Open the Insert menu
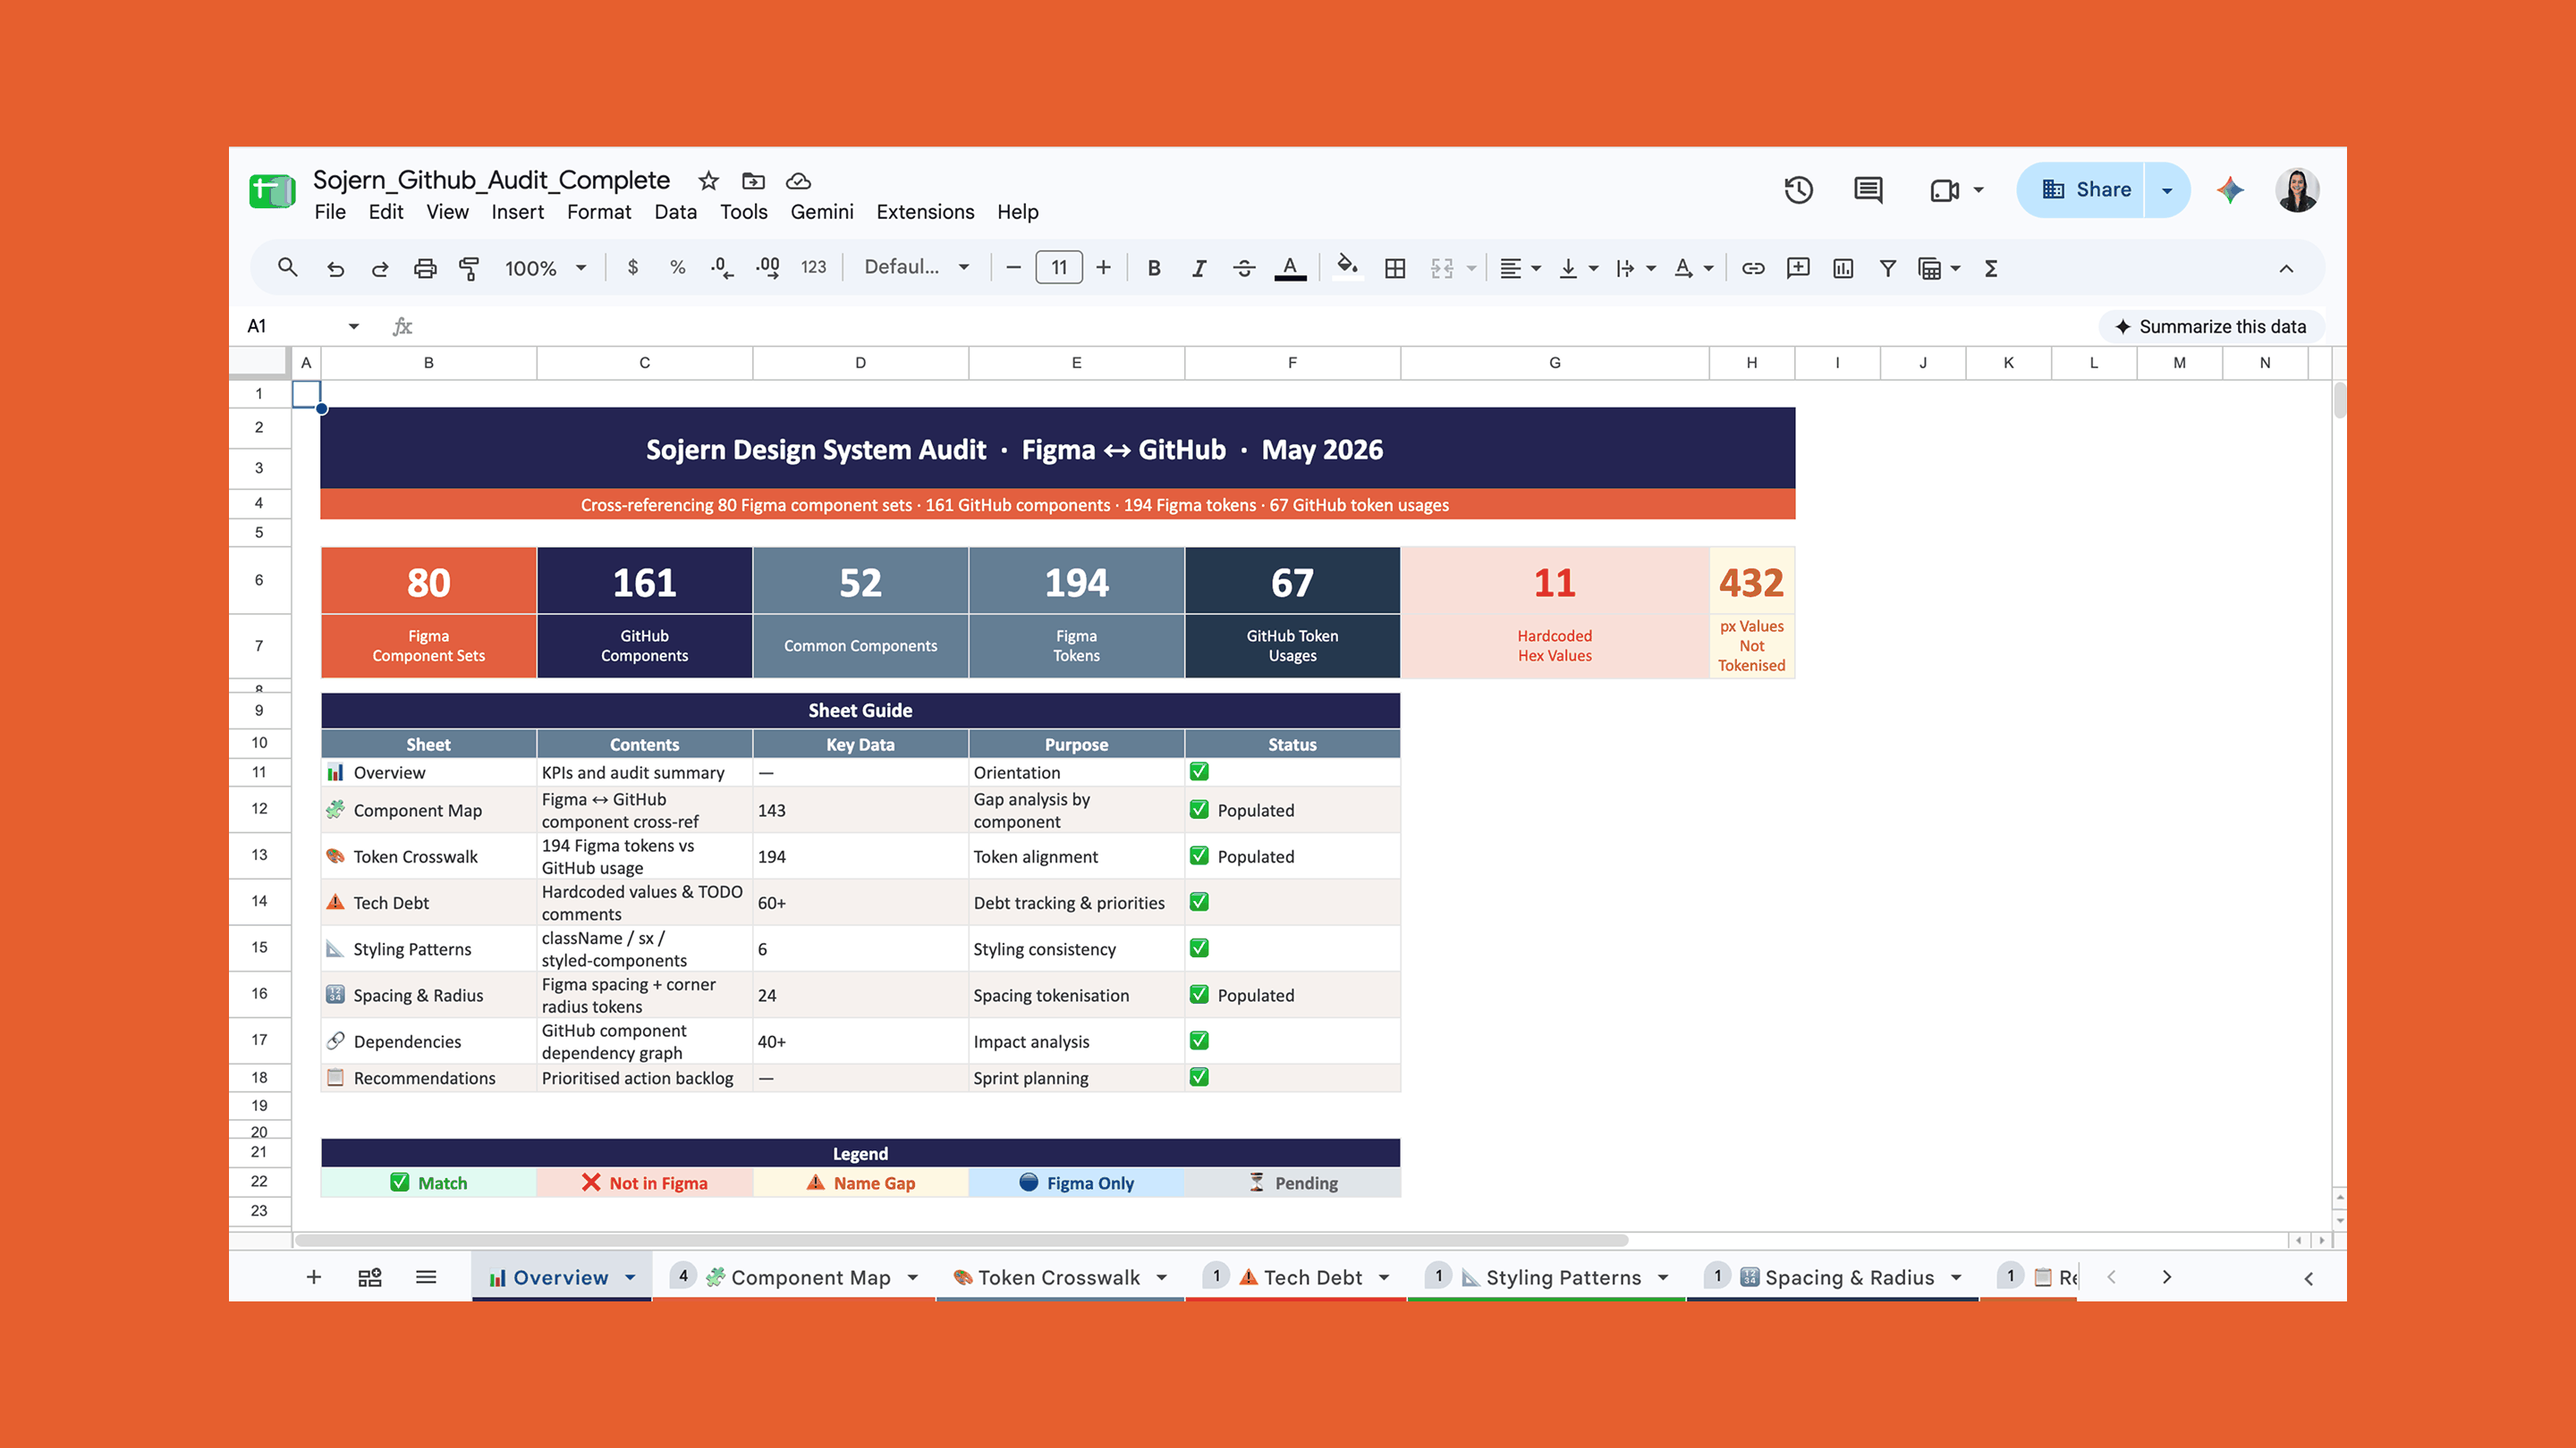 (x=517, y=212)
